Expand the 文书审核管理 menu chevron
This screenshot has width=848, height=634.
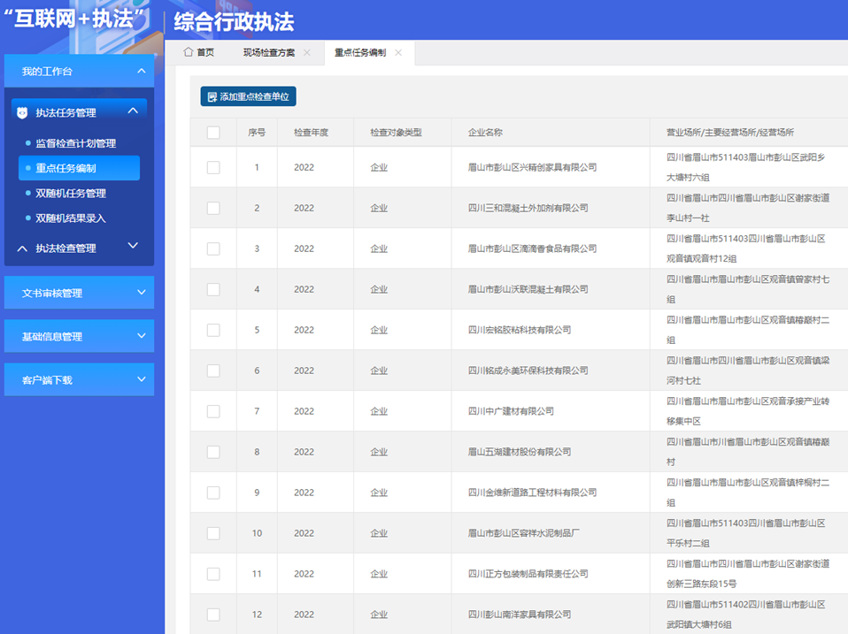141,292
